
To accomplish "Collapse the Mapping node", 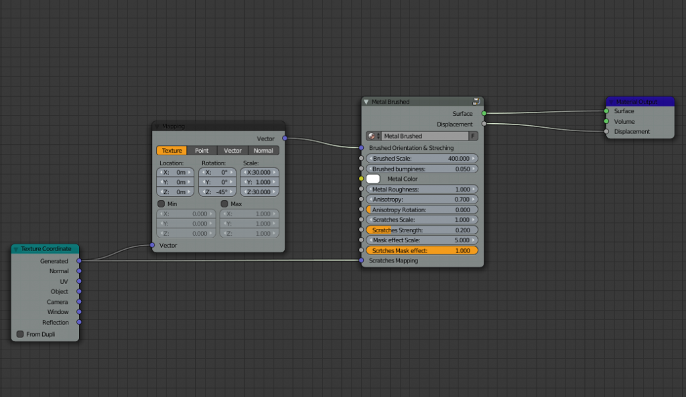I will [x=157, y=127].
